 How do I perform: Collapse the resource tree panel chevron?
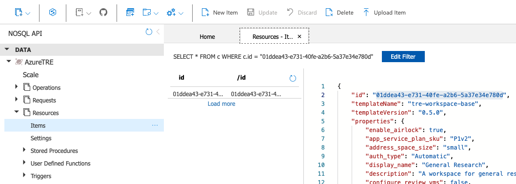click(158, 32)
